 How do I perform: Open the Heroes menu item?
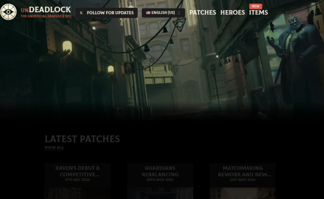coord(233,12)
